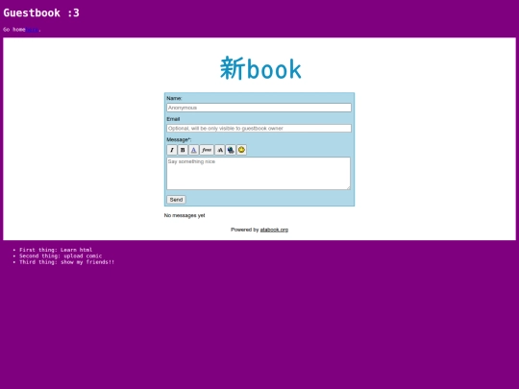The width and height of the screenshot is (519, 389).
Task: Click the 新book logo
Action: pyautogui.click(x=260, y=68)
